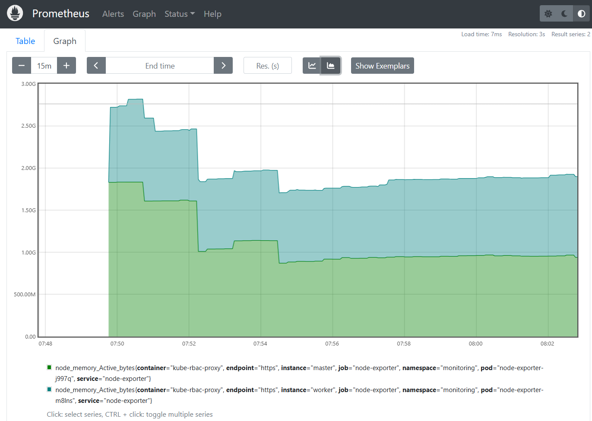Screen dimensions: 592x421
Task: Open the Graph page in navbar
Action: click(144, 14)
